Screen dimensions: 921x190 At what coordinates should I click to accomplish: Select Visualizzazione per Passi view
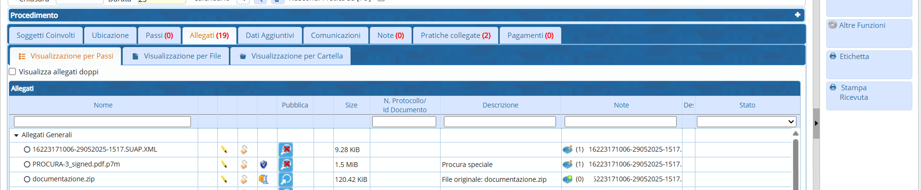(x=65, y=56)
